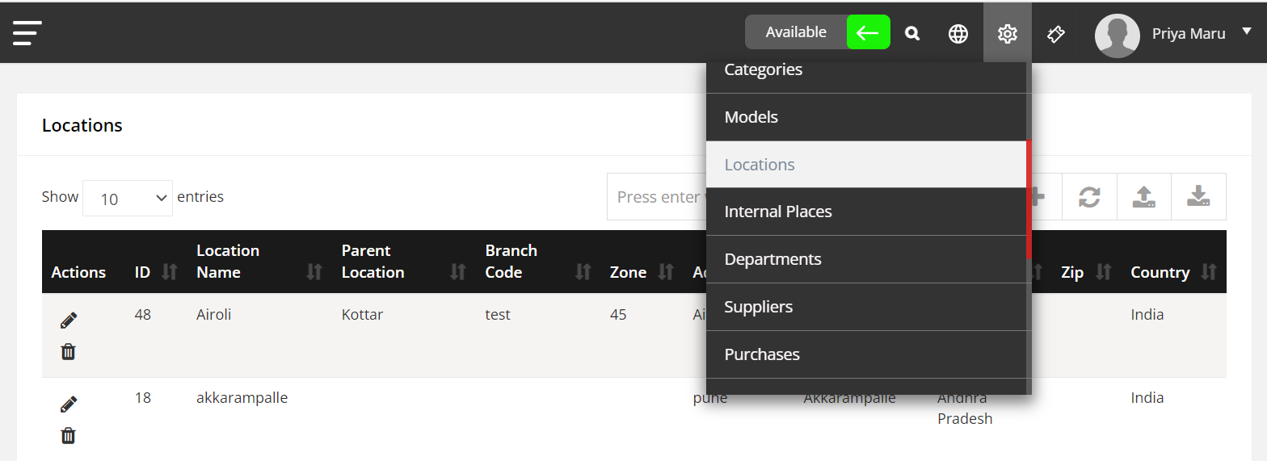
Task: Click the Kottar parent location cell
Action: [x=362, y=315]
